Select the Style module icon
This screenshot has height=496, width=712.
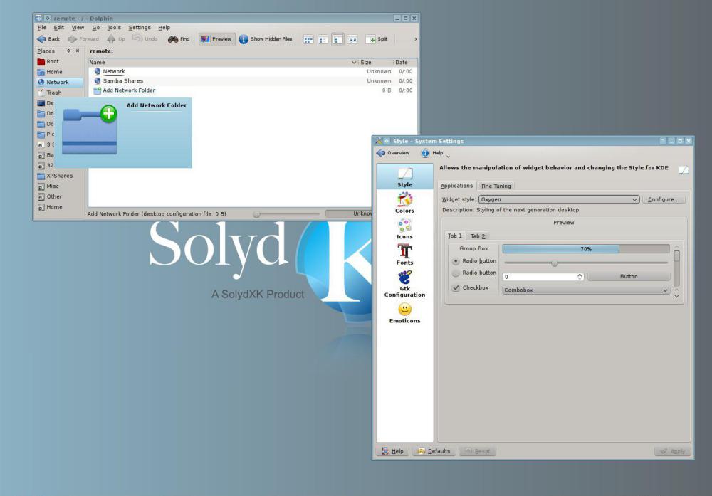(x=404, y=177)
